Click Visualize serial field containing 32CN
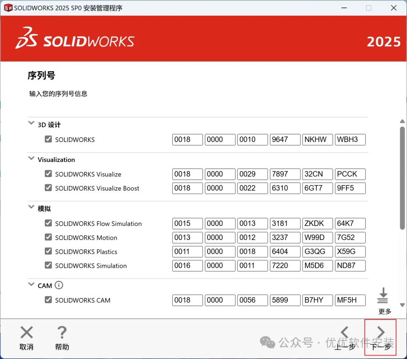This screenshot has height=359, width=407. [x=317, y=174]
